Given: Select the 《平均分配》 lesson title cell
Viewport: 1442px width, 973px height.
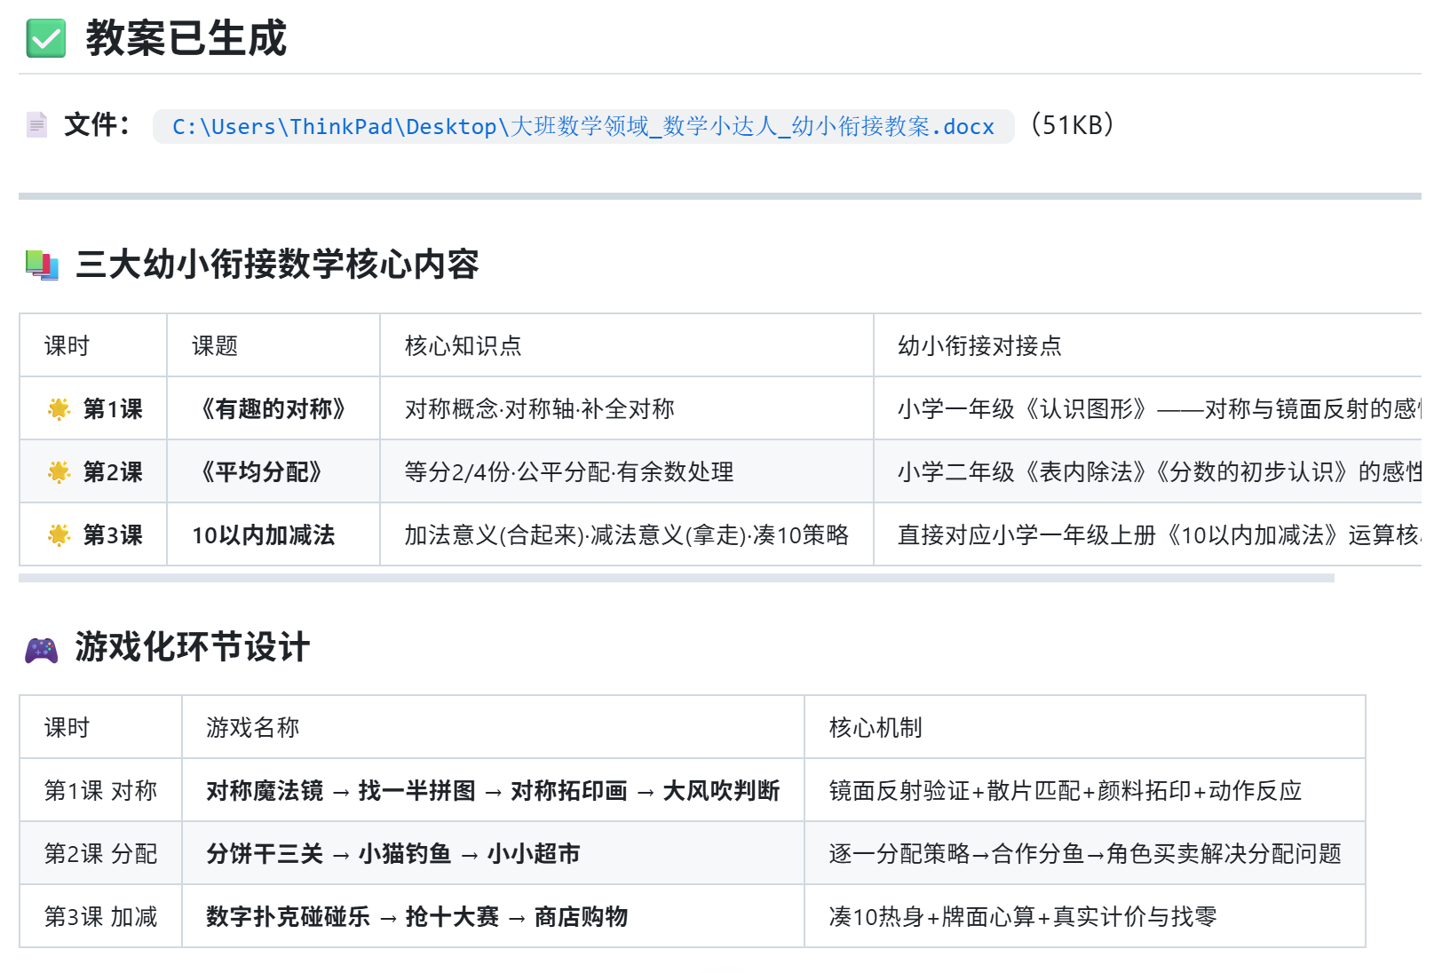Looking at the screenshot, I should coord(273,471).
